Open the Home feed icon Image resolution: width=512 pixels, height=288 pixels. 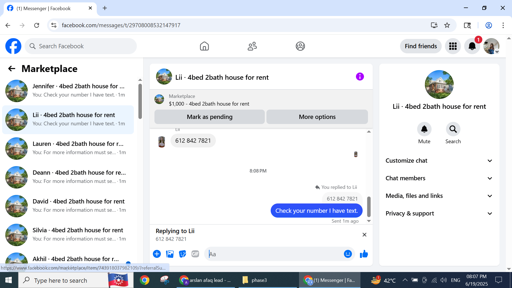(204, 46)
